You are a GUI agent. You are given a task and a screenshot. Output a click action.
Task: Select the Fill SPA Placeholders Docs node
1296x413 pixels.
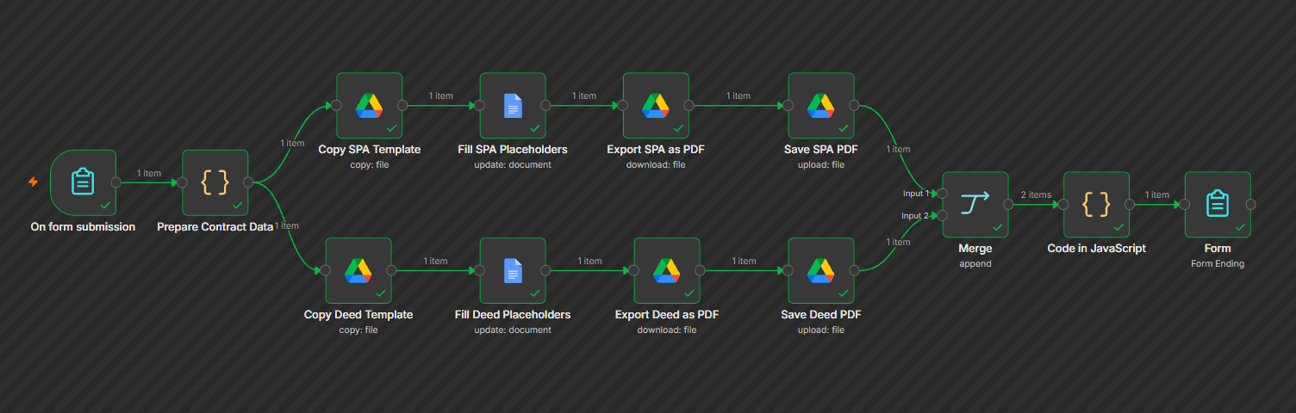coord(513,105)
